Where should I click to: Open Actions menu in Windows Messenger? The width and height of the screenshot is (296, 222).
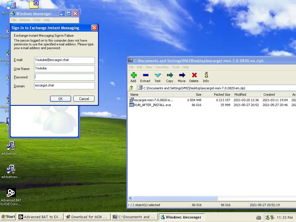(25, 20)
